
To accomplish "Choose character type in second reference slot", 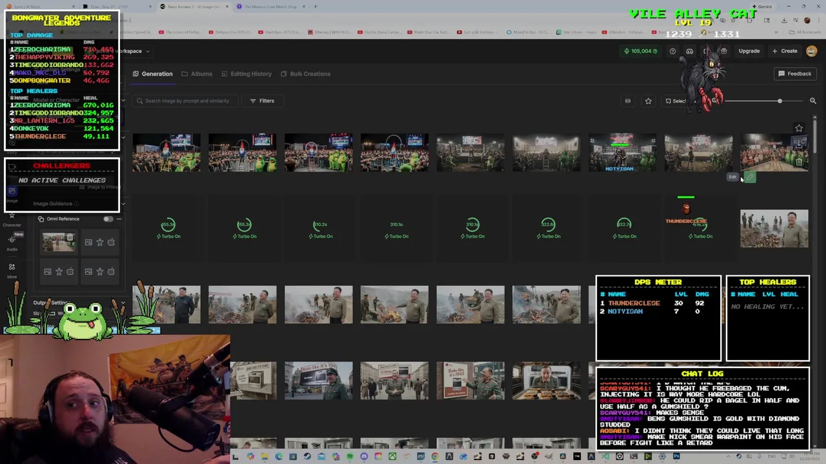I will (x=99, y=242).
